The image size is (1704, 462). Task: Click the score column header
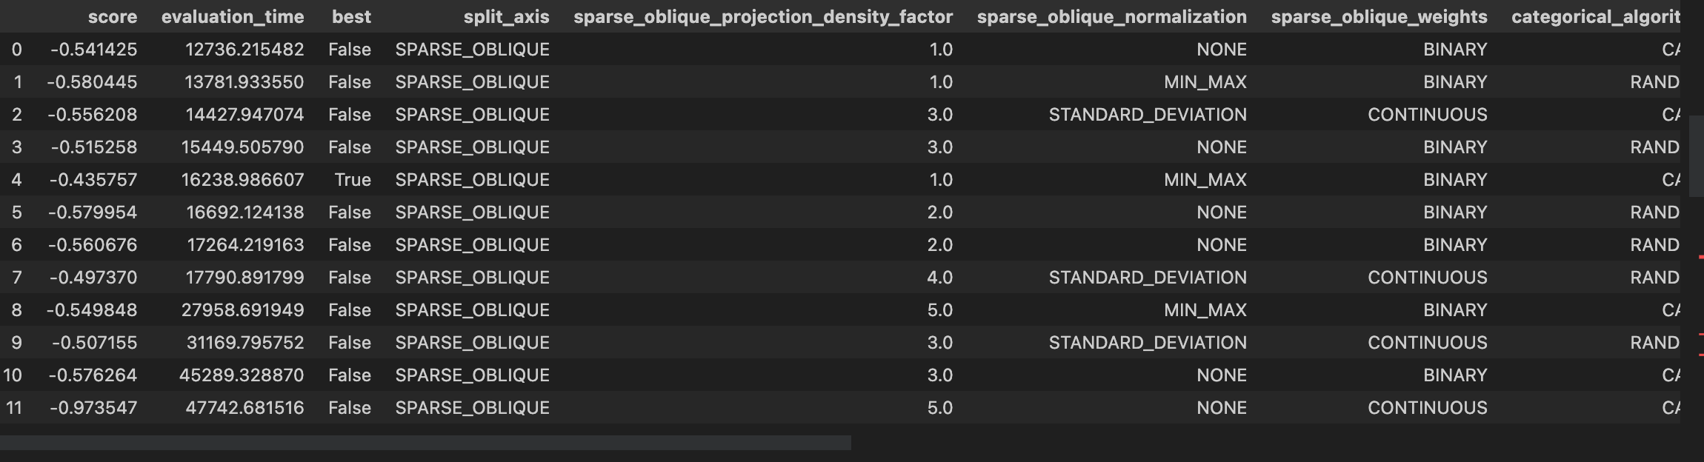pyautogui.click(x=112, y=17)
